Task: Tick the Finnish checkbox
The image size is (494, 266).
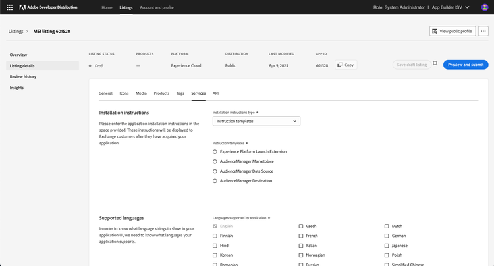Action: coord(215,236)
